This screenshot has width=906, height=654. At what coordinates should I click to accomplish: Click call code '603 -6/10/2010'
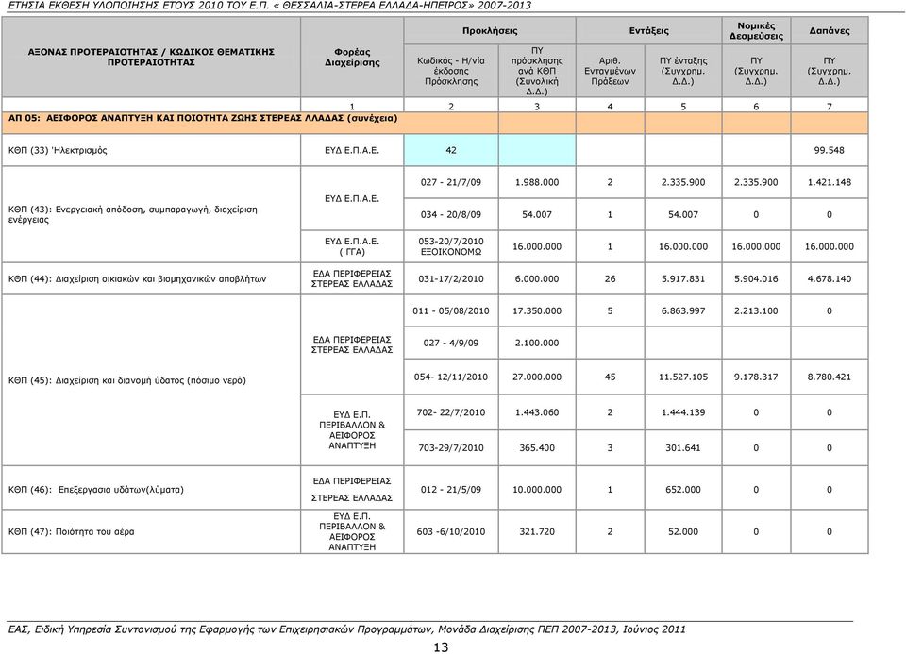pyautogui.click(x=451, y=531)
